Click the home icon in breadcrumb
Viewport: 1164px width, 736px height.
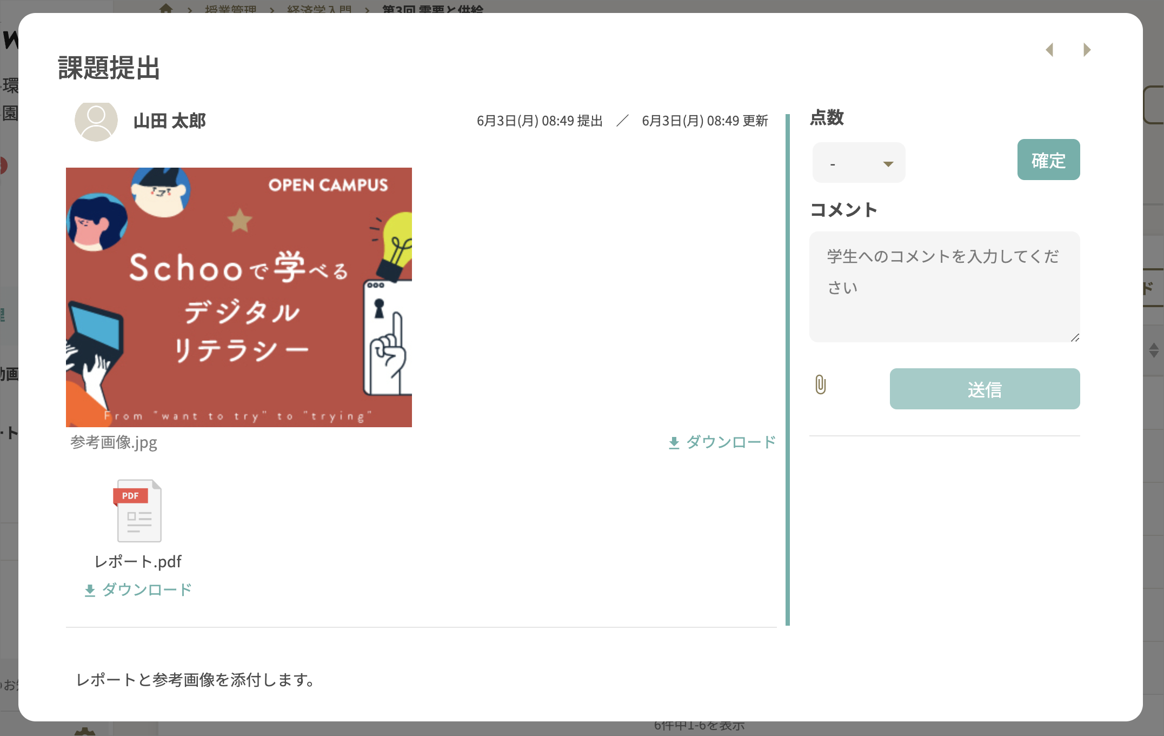[x=166, y=9]
